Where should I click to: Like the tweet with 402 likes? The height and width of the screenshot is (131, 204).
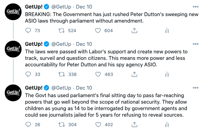click(98, 125)
